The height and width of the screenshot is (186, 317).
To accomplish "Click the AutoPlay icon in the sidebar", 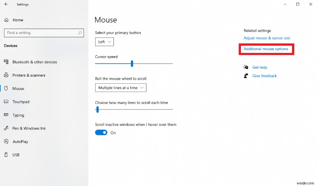I will (6, 141).
